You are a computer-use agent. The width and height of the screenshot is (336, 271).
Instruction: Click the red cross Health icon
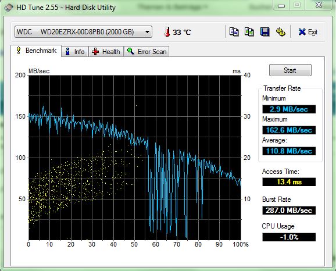tap(95, 52)
